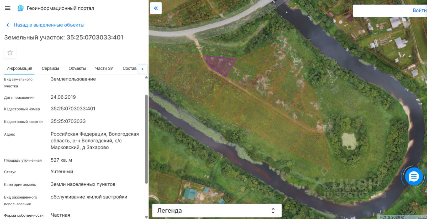Expand the Легенда dropdown
The height and width of the screenshot is (219, 427).
click(x=217, y=211)
